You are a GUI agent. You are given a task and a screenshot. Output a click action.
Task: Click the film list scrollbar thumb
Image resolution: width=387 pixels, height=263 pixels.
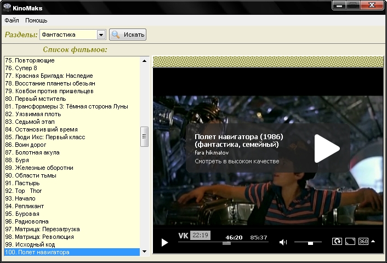pos(144,136)
